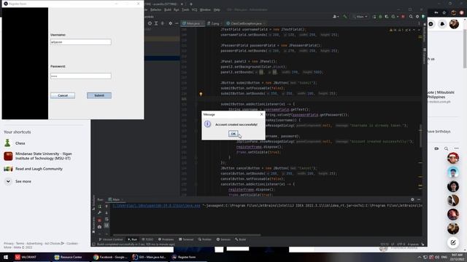Open the Version Control tool window
This screenshot has height=262, width=467.
(x=110, y=239)
